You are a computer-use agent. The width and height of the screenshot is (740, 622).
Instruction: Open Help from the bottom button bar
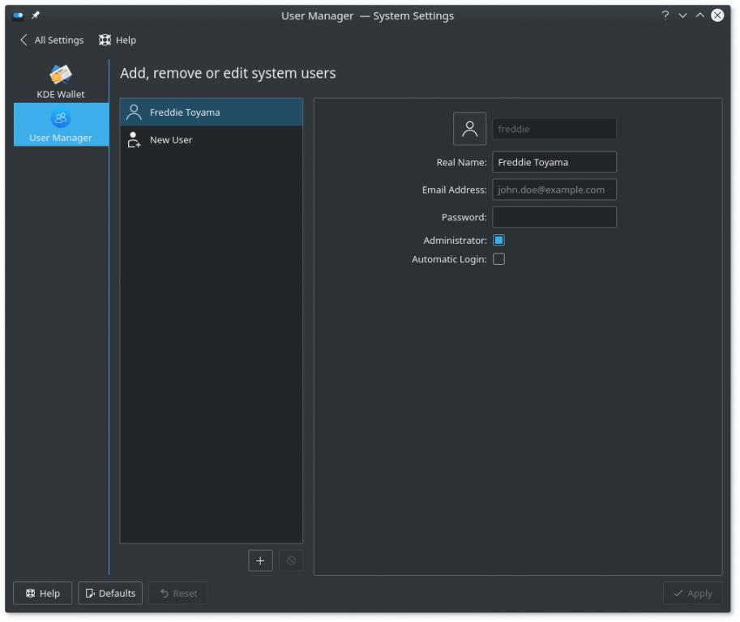(42, 593)
